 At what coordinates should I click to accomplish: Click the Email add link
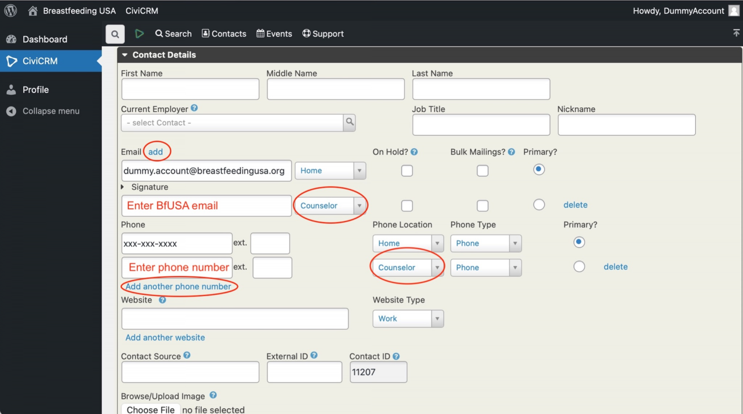tap(155, 152)
